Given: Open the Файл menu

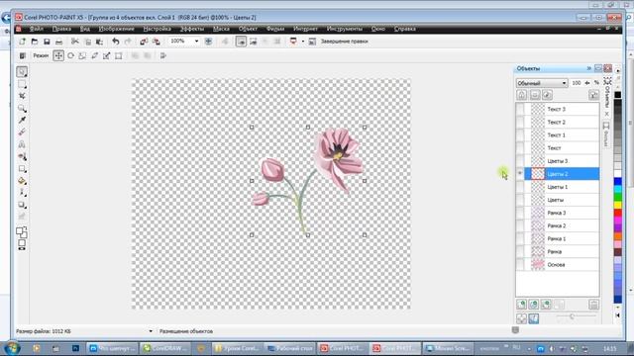Looking at the screenshot, I should [x=37, y=29].
